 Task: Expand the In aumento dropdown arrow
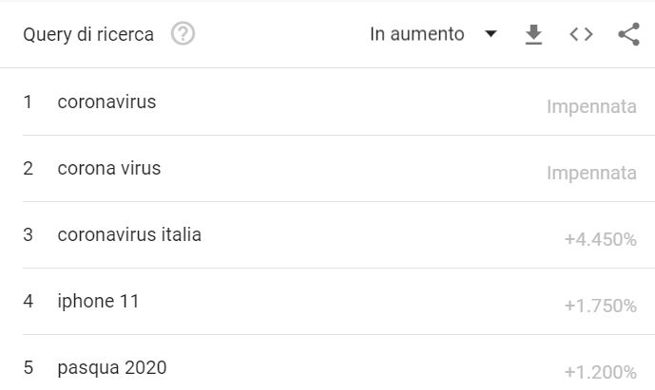pyautogui.click(x=491, y=33)
